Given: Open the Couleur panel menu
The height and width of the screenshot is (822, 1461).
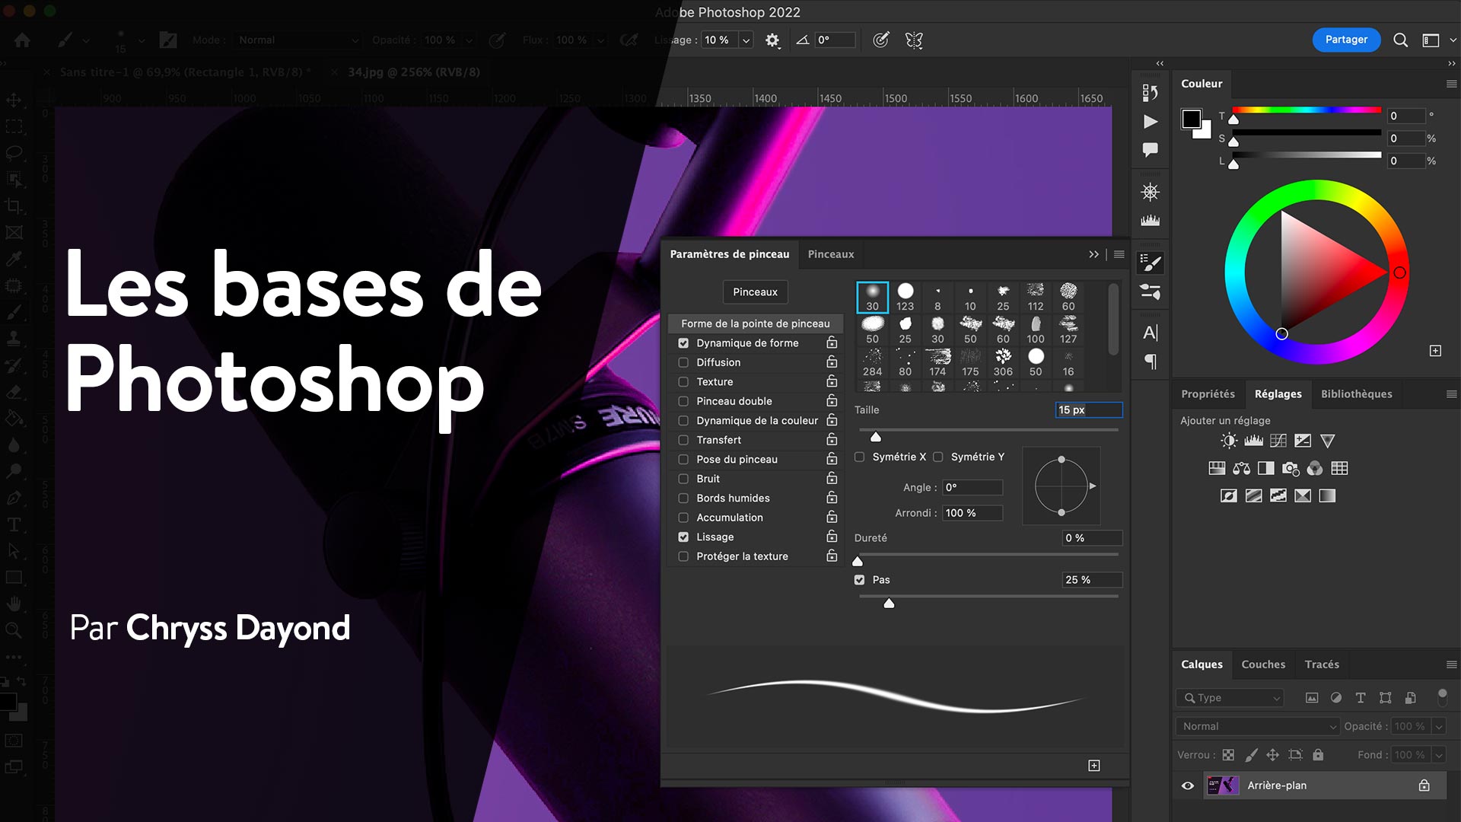Looking at the screenshot, I should coord(1451,84).
